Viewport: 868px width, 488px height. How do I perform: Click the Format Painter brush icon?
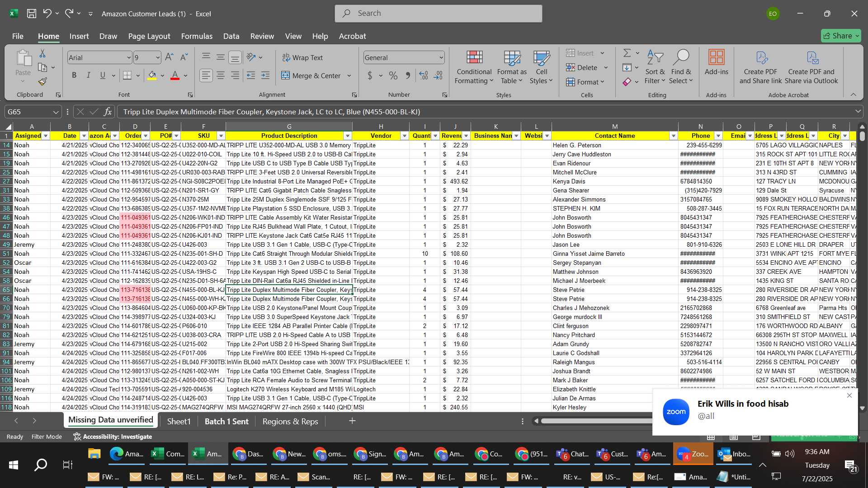tap(42, 81)
